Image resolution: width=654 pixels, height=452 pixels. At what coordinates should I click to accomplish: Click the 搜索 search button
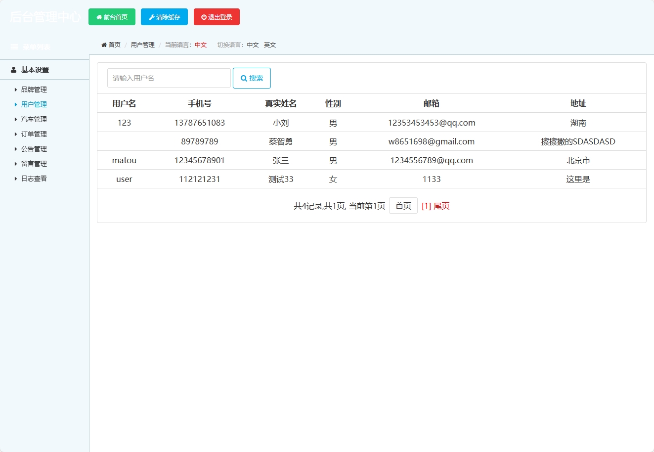coord(252,78)
